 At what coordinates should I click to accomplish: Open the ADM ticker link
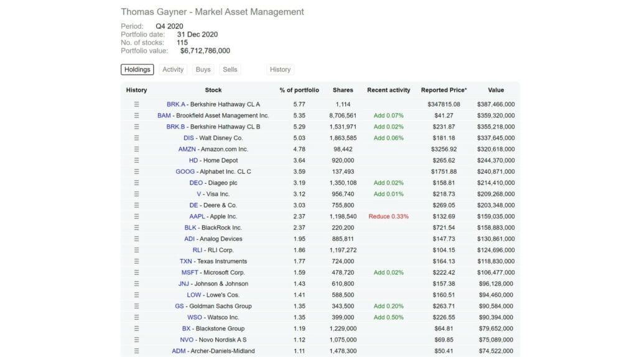(x=179, y=351)
